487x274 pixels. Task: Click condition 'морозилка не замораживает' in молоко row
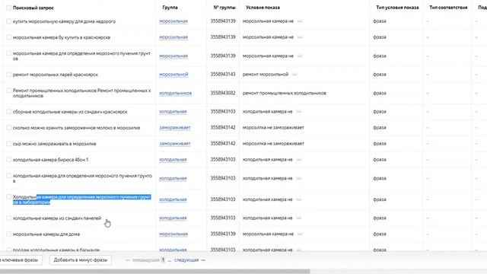coord(273,128)
